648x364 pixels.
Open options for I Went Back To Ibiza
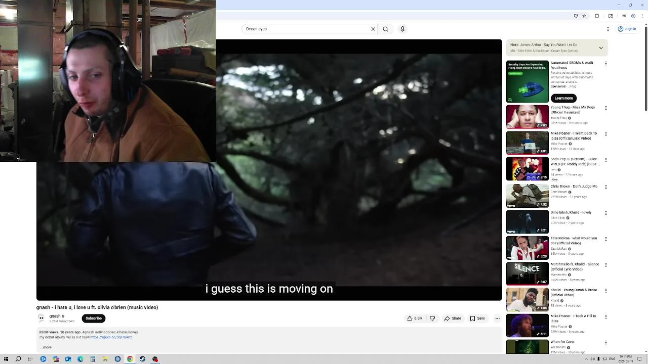[606, 134]
